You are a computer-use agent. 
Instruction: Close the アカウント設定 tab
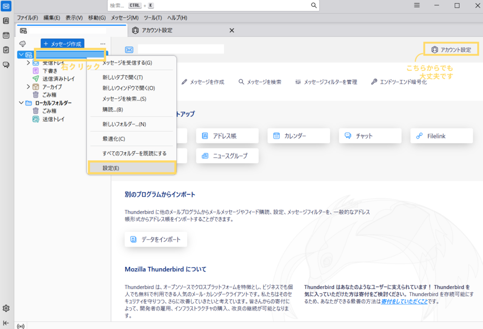(x=232, y=30)
